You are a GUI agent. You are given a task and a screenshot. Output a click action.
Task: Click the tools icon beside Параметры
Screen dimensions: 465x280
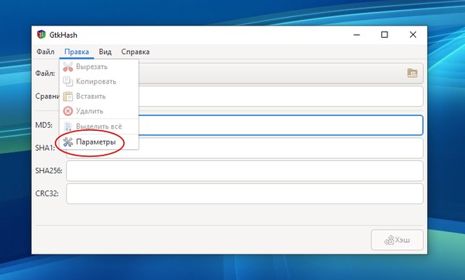68,142
